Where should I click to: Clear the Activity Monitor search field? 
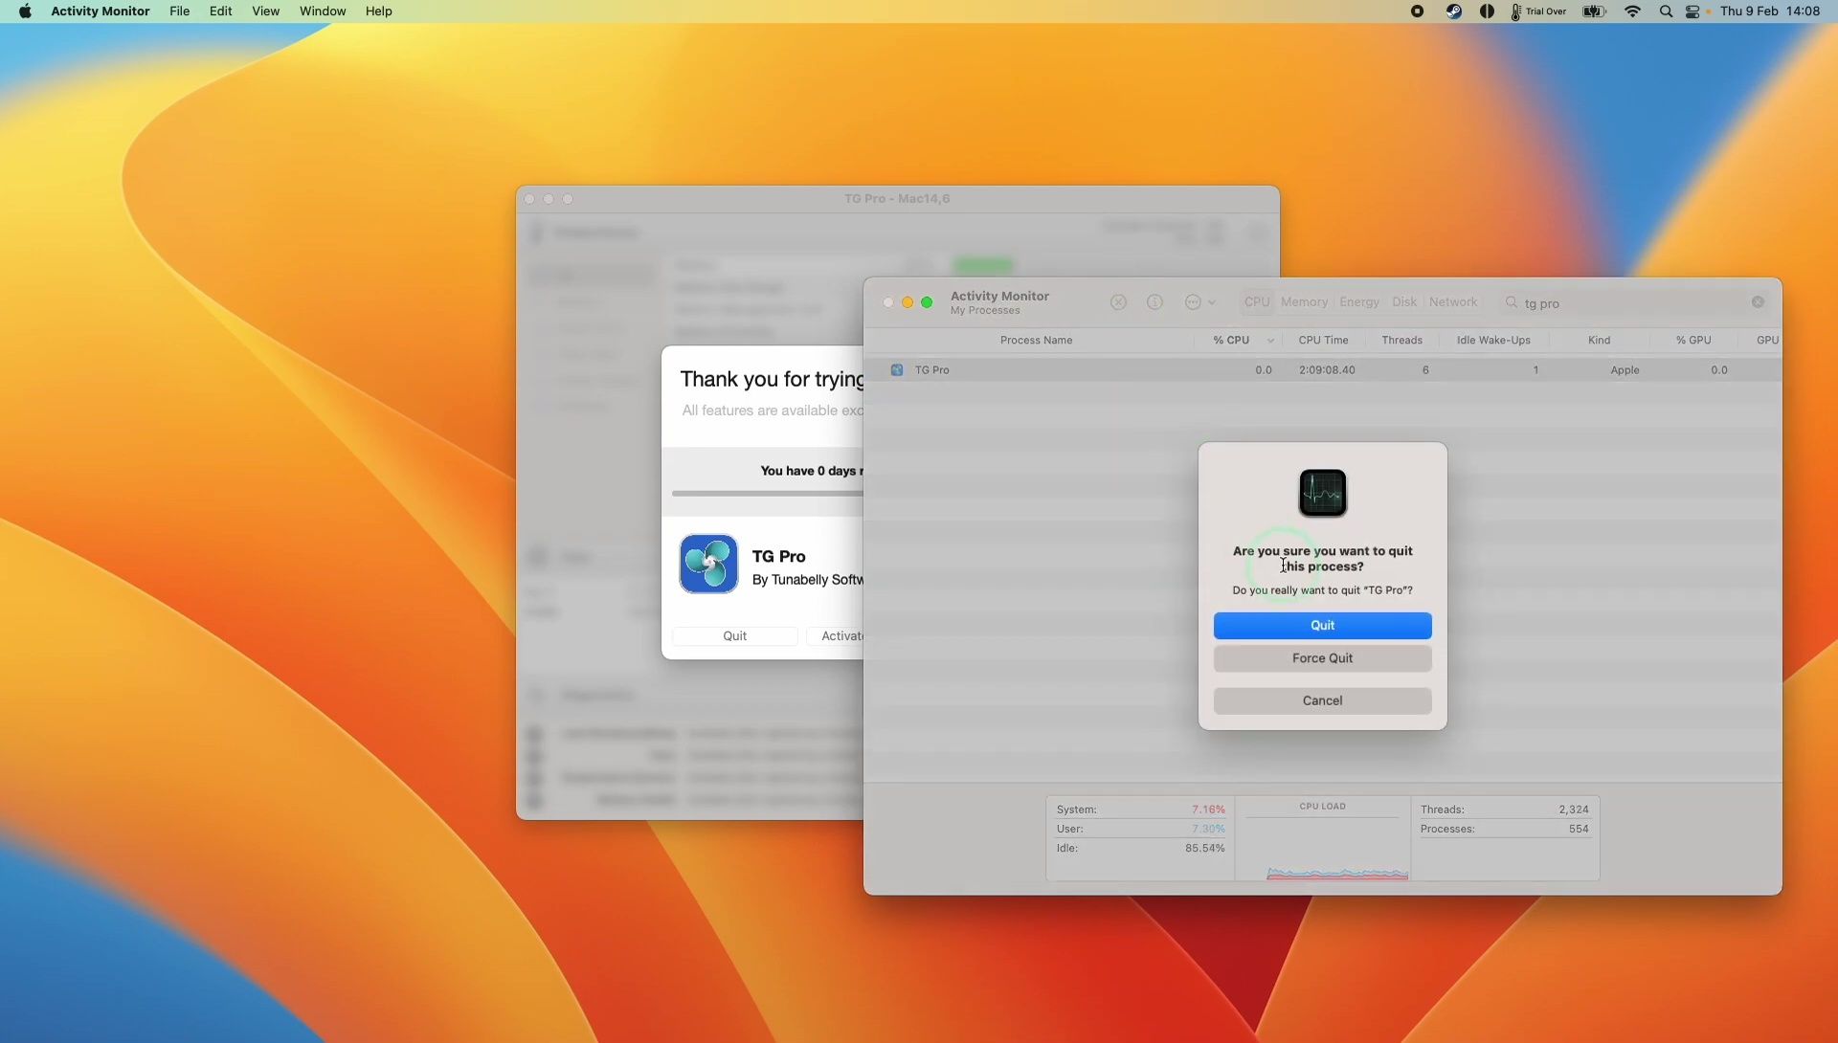pyautogui.click(x=1758, y=302)
